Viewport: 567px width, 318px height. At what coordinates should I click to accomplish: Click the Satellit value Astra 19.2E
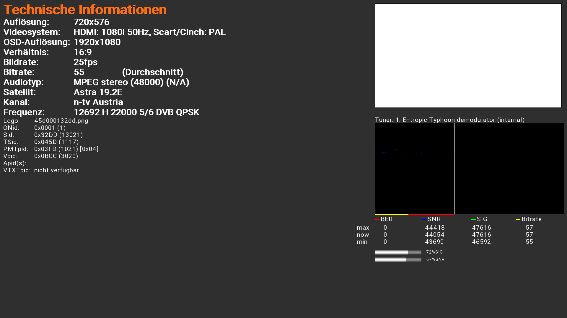point(98,92)
